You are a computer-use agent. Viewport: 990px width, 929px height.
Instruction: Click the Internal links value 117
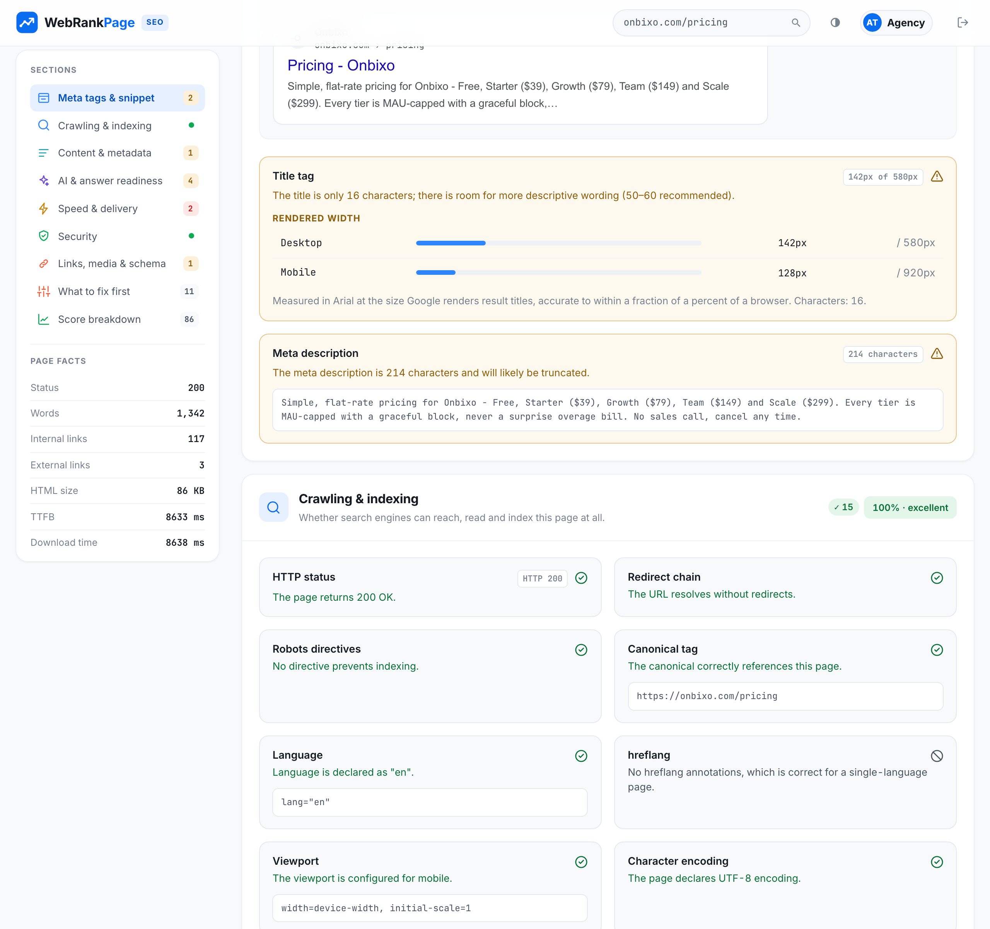tap(196, 439)
